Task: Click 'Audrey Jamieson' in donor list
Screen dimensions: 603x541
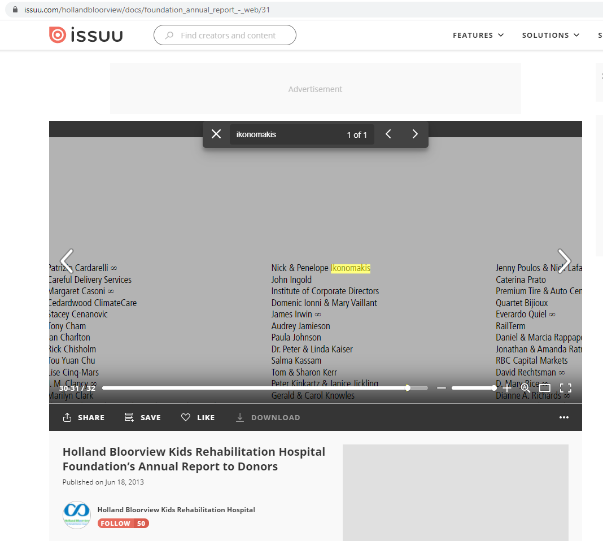Action: point(301,326)
